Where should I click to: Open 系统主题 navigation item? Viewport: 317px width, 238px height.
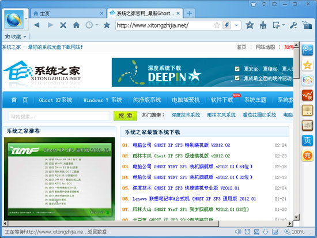point(255,100)
